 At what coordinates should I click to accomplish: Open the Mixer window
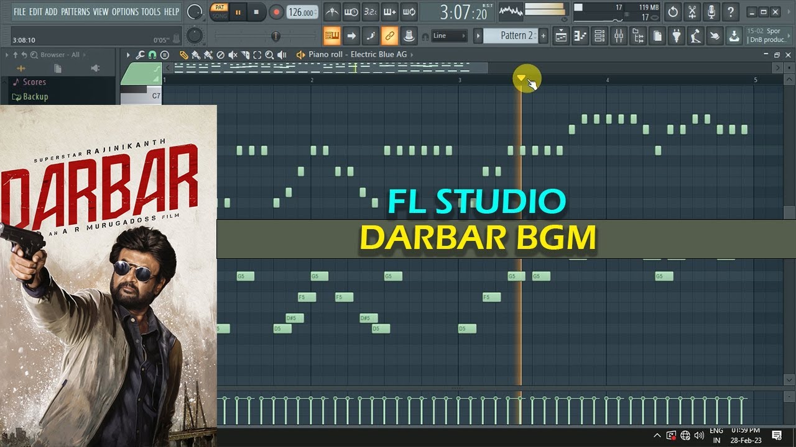[x=619, y=36]
